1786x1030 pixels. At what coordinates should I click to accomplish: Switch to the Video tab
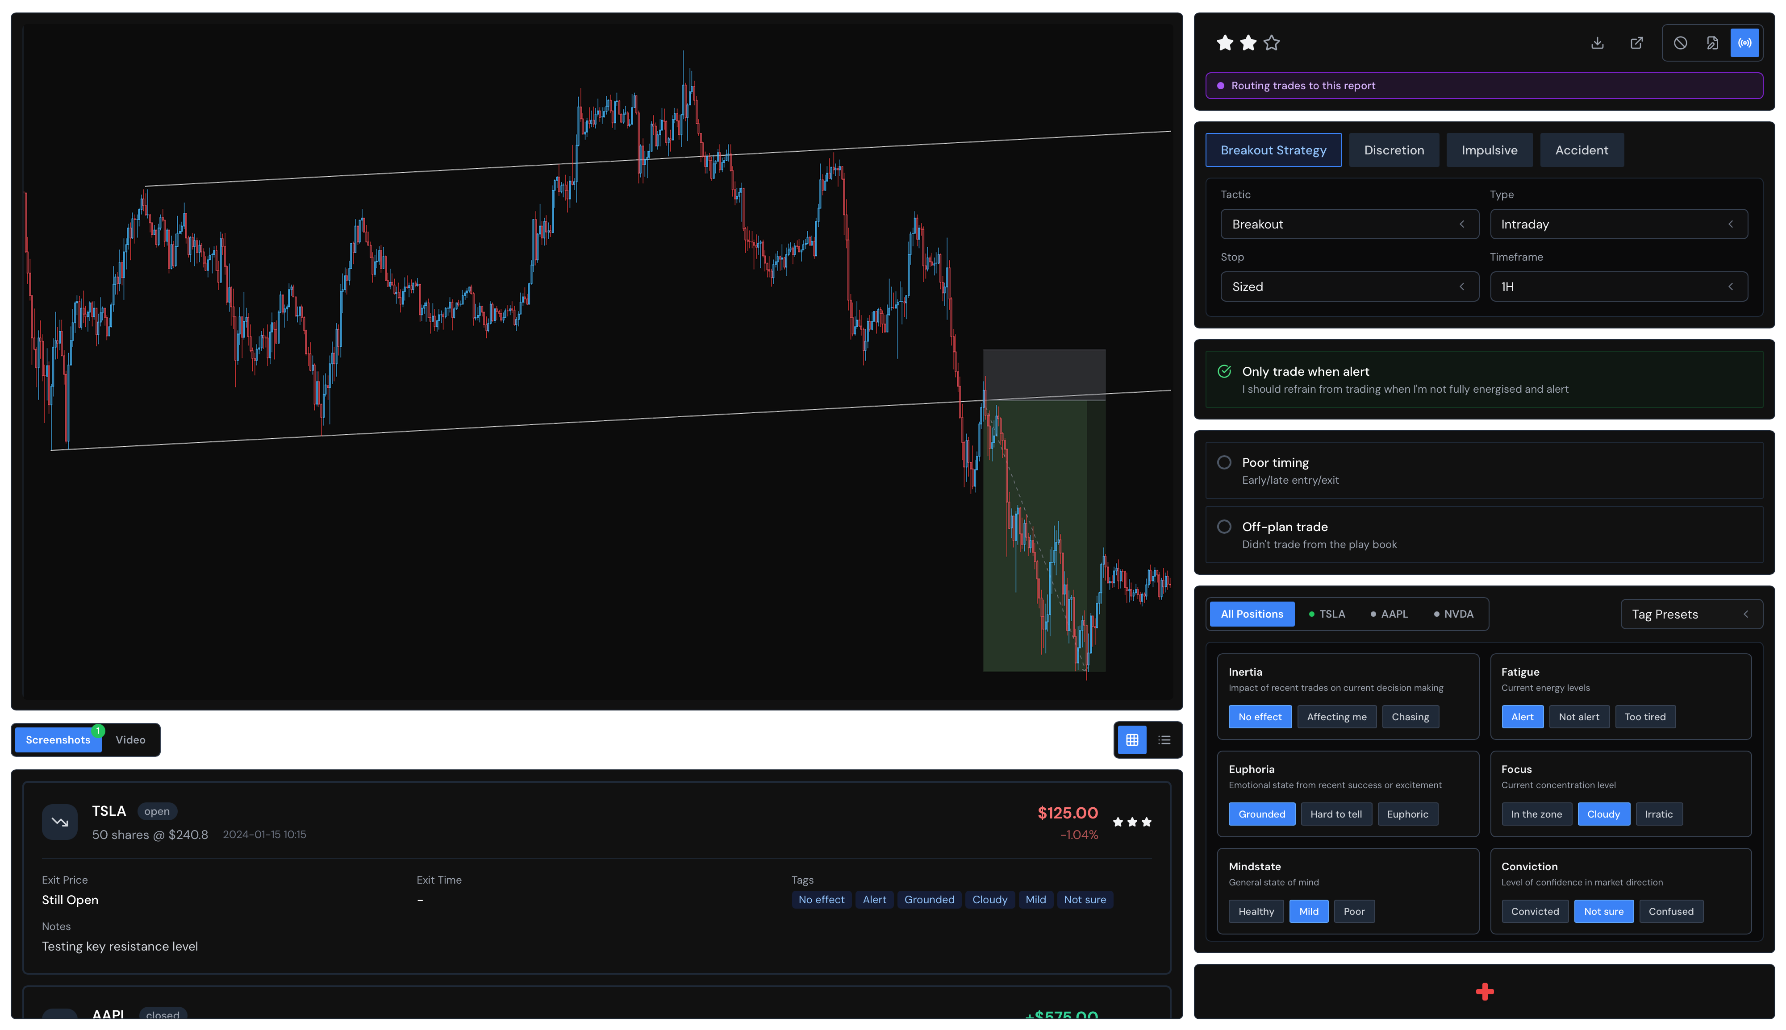tap(130, 740)
